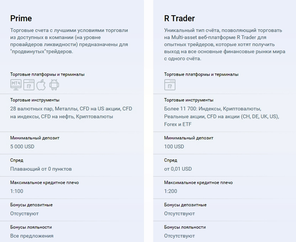Open the Prime account heading

coord(21,18)
